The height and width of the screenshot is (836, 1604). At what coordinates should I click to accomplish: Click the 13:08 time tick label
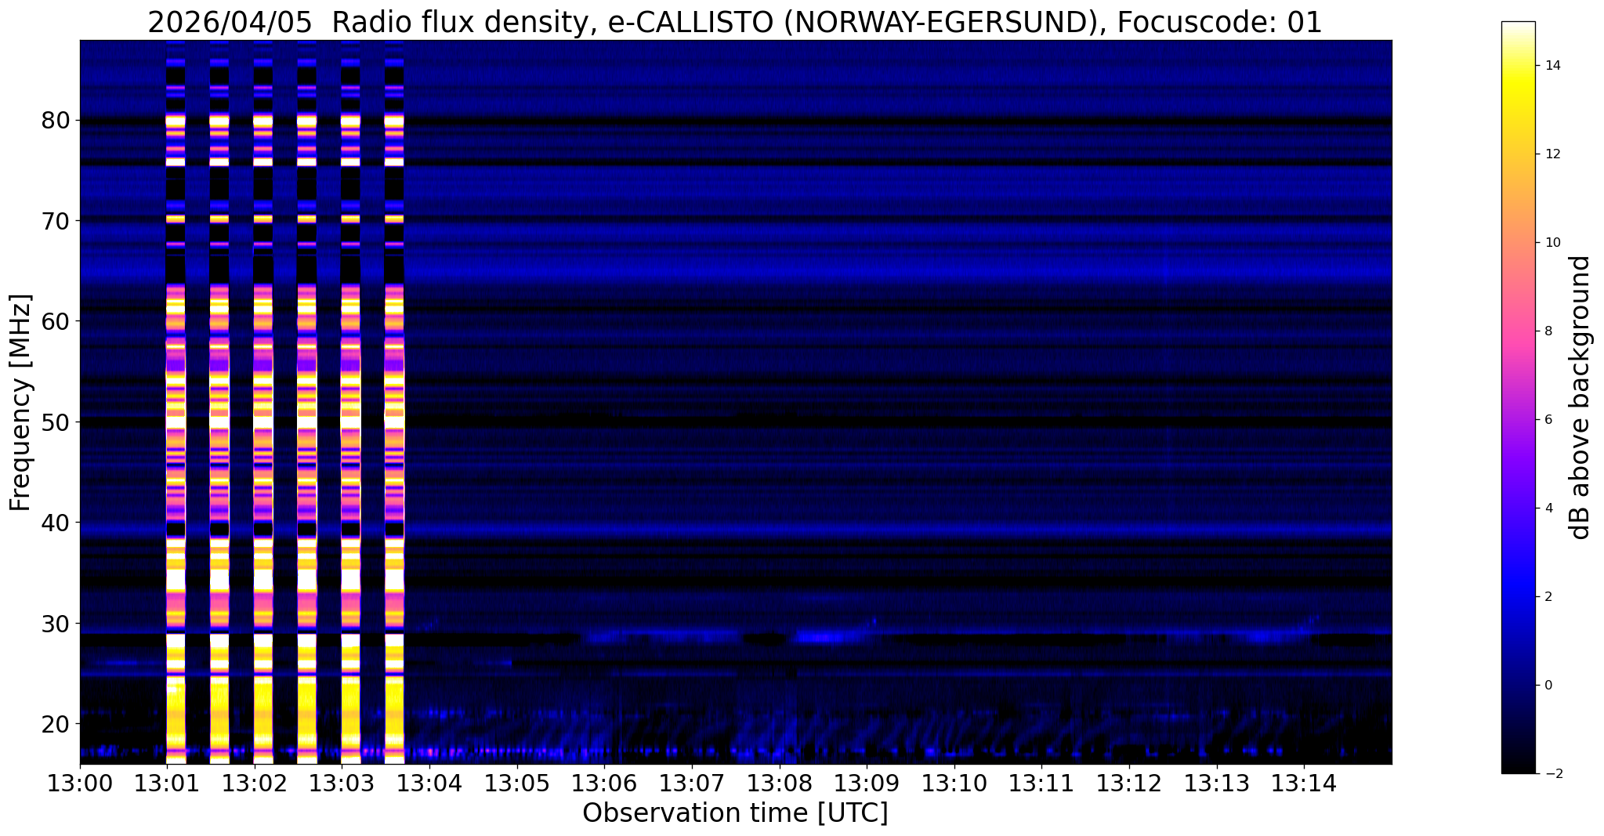tap(780, 783)
